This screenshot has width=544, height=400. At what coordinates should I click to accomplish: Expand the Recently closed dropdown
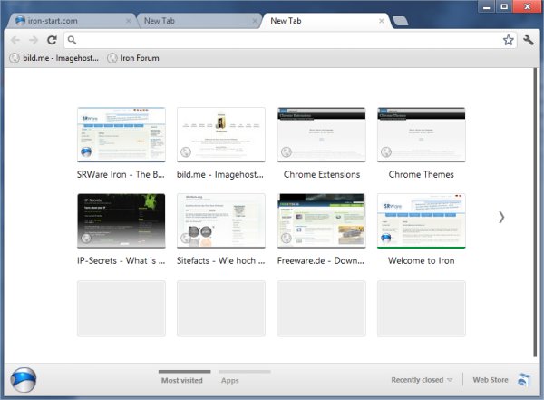(422, 380)
